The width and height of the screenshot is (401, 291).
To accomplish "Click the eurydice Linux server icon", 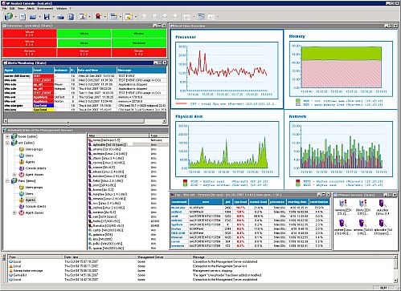I will pos(382,204).
